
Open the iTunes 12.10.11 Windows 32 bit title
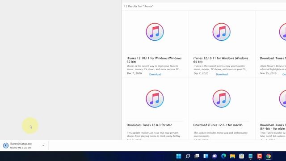click(154, 60)
